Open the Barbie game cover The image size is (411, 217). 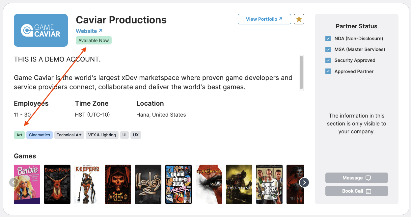(27, 184)
